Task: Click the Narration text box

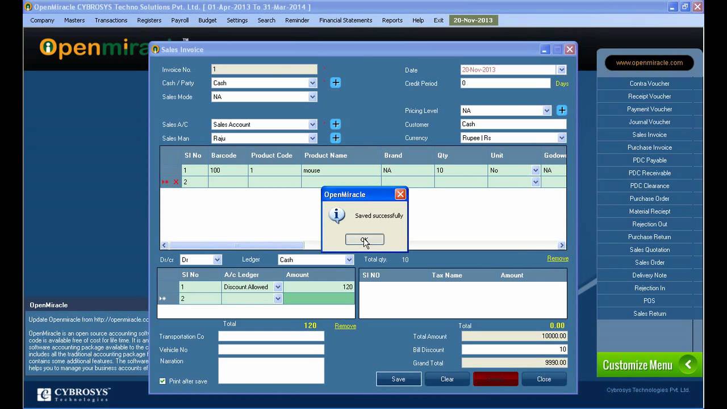Action: click(271, 370)
